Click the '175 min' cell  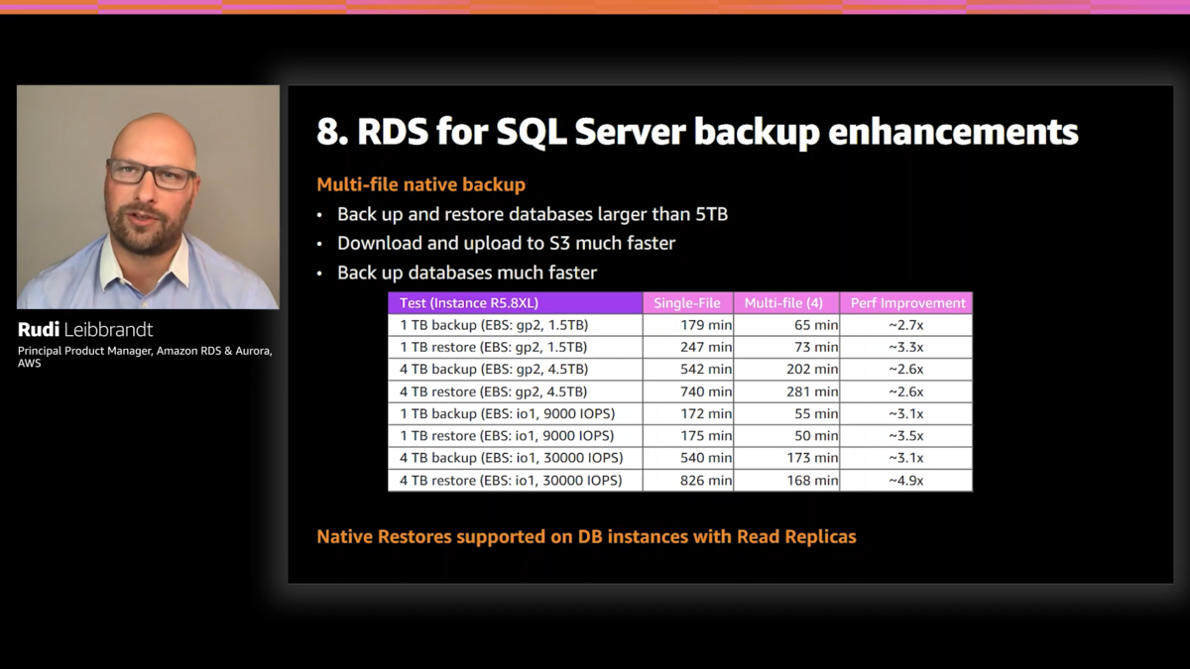click(x=688, y=435)
